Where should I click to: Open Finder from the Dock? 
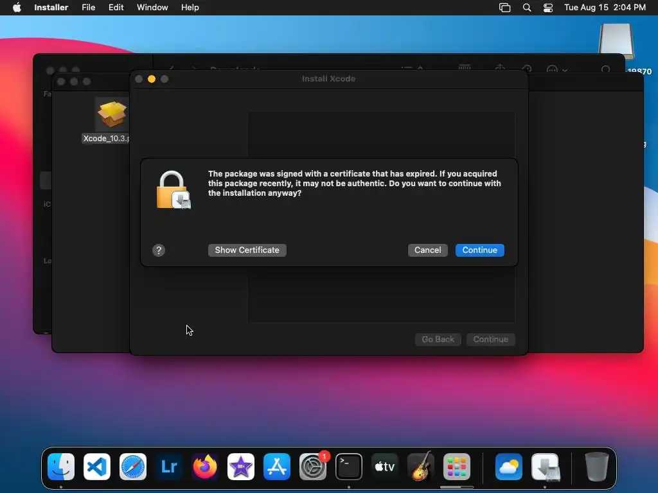[61, 467]
